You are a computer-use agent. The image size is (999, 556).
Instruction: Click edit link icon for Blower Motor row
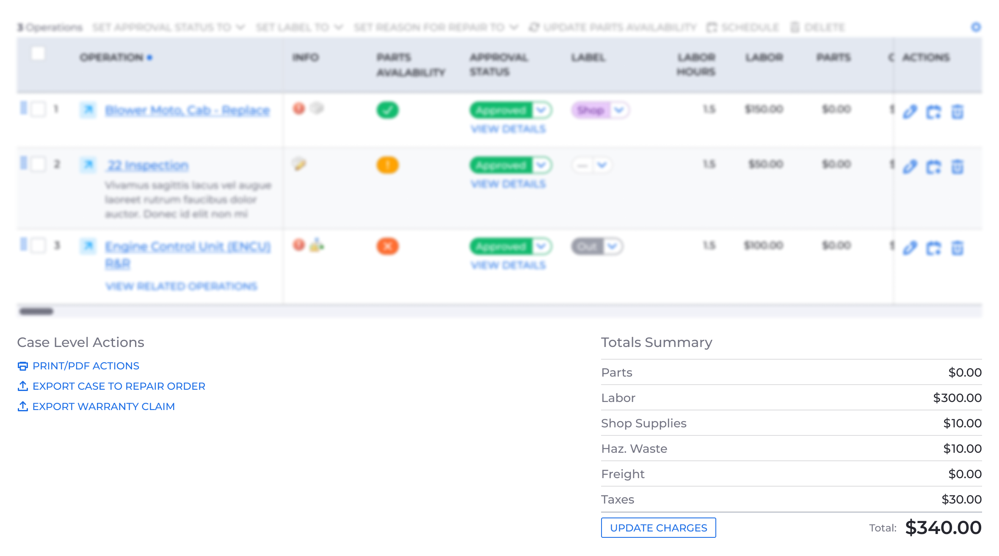pyautogui.click(x=910, y=112)
